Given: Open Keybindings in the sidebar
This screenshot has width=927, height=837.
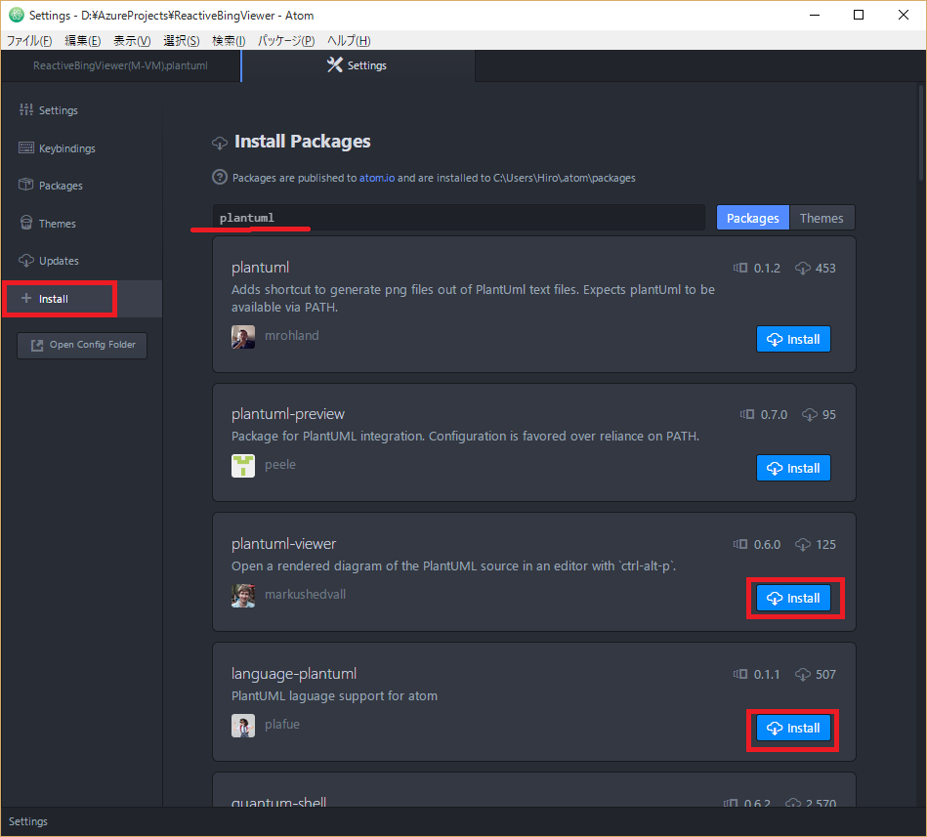Looking at the screenshot, I should click(82, 147).
